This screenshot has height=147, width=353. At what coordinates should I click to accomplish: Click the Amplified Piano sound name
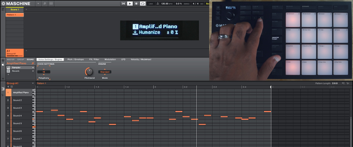click(x=17, y=63)
